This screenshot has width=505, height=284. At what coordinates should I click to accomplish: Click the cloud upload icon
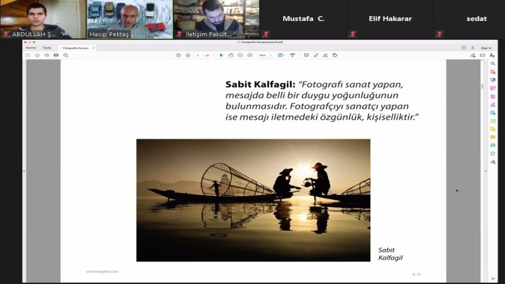click(46, 55)
